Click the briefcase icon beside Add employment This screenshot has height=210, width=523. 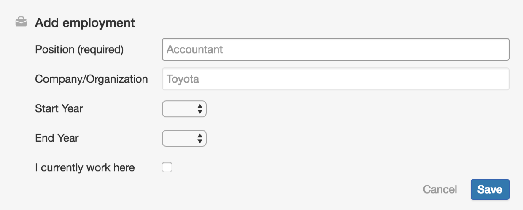pyautogui.click(x=21, y=22)
